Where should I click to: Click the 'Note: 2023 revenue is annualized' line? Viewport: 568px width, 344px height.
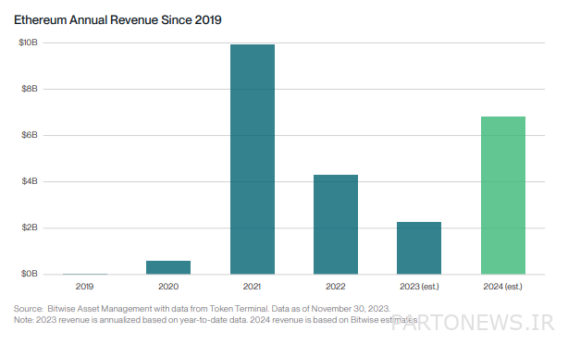(216, 320)
